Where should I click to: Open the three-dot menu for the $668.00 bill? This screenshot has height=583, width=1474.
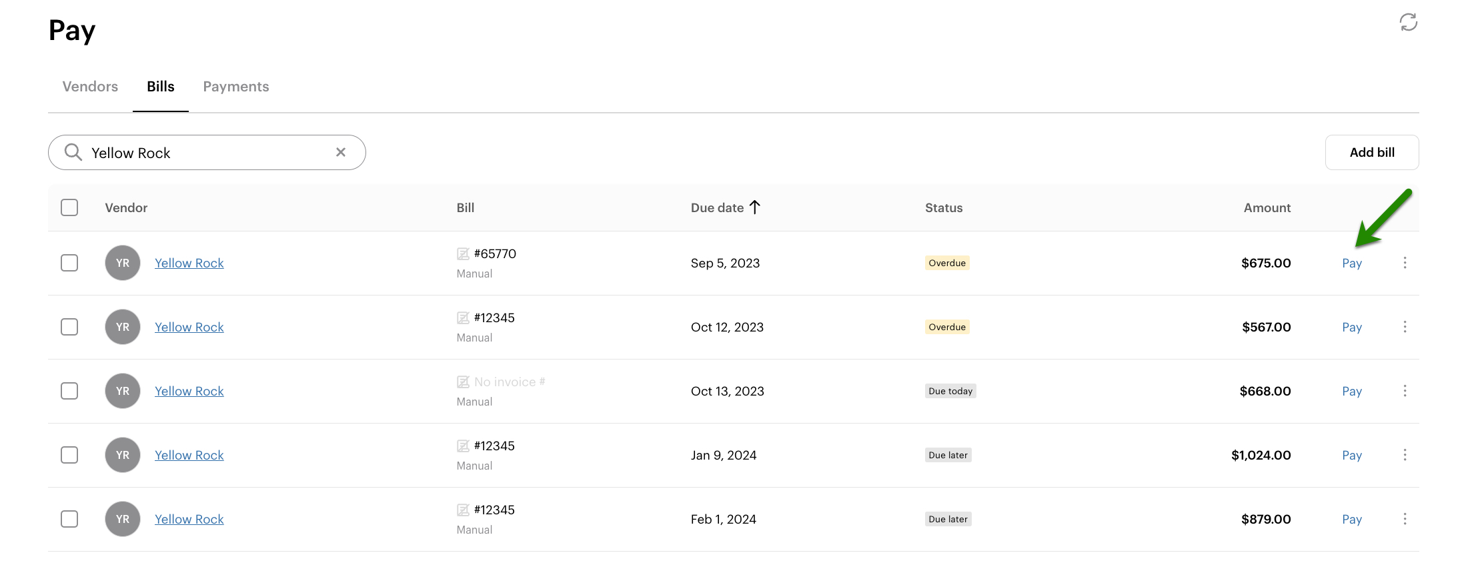[1405, 391]
